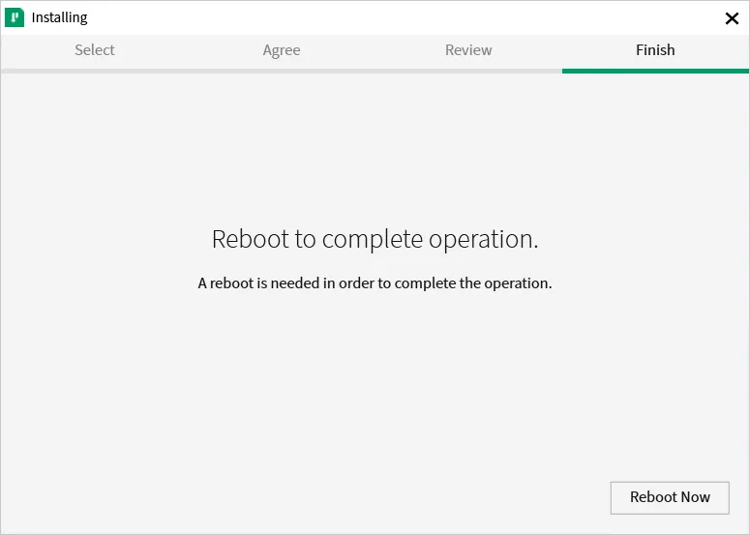Click the 'Reboot to complete operation.' heading
The height and width of the screenshot is (535, 750).
[375, 239]
